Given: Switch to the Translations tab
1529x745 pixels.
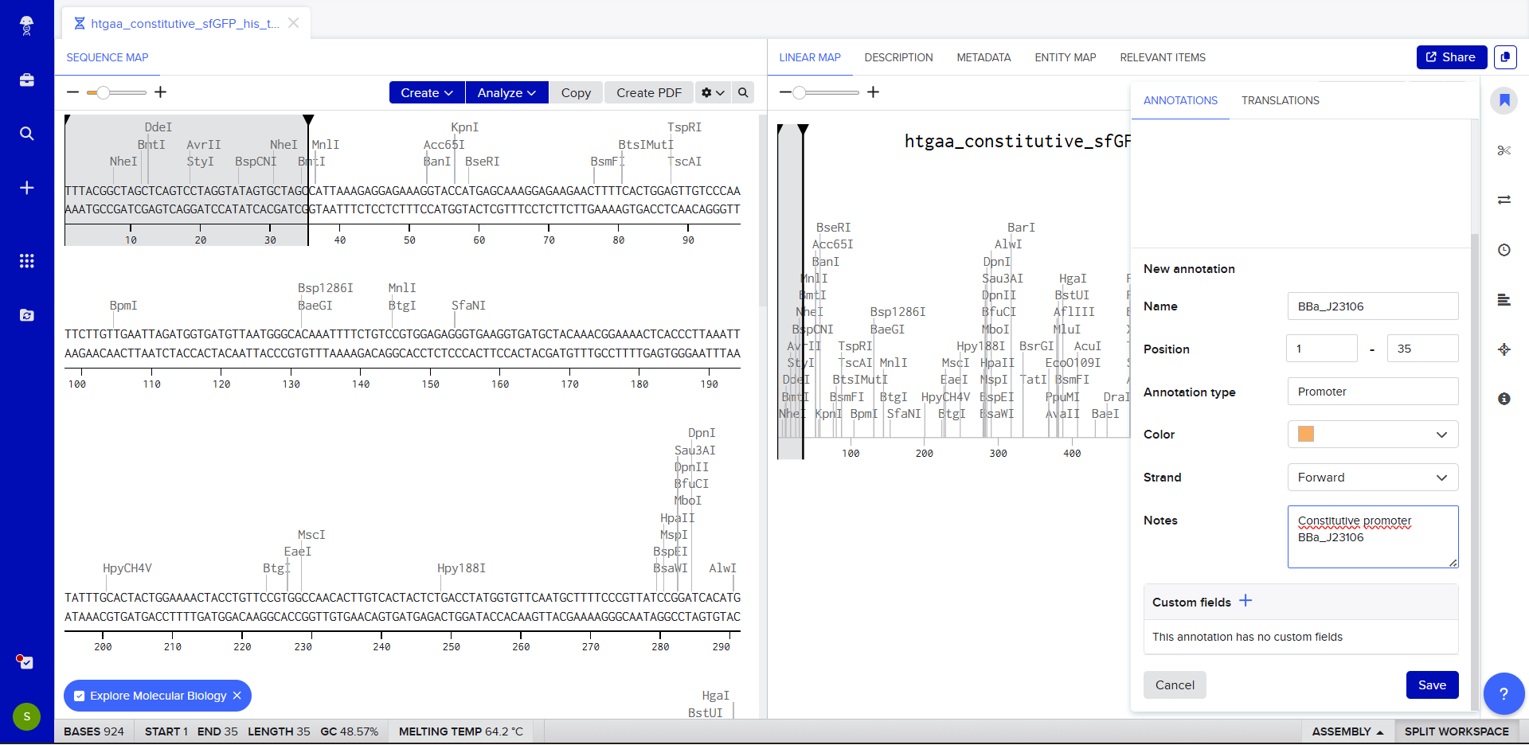Looking at the screenshot, I should 1280,100.
